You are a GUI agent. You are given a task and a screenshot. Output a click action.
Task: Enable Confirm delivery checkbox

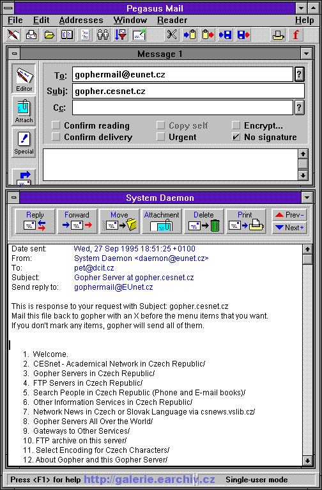pos(56,137)
